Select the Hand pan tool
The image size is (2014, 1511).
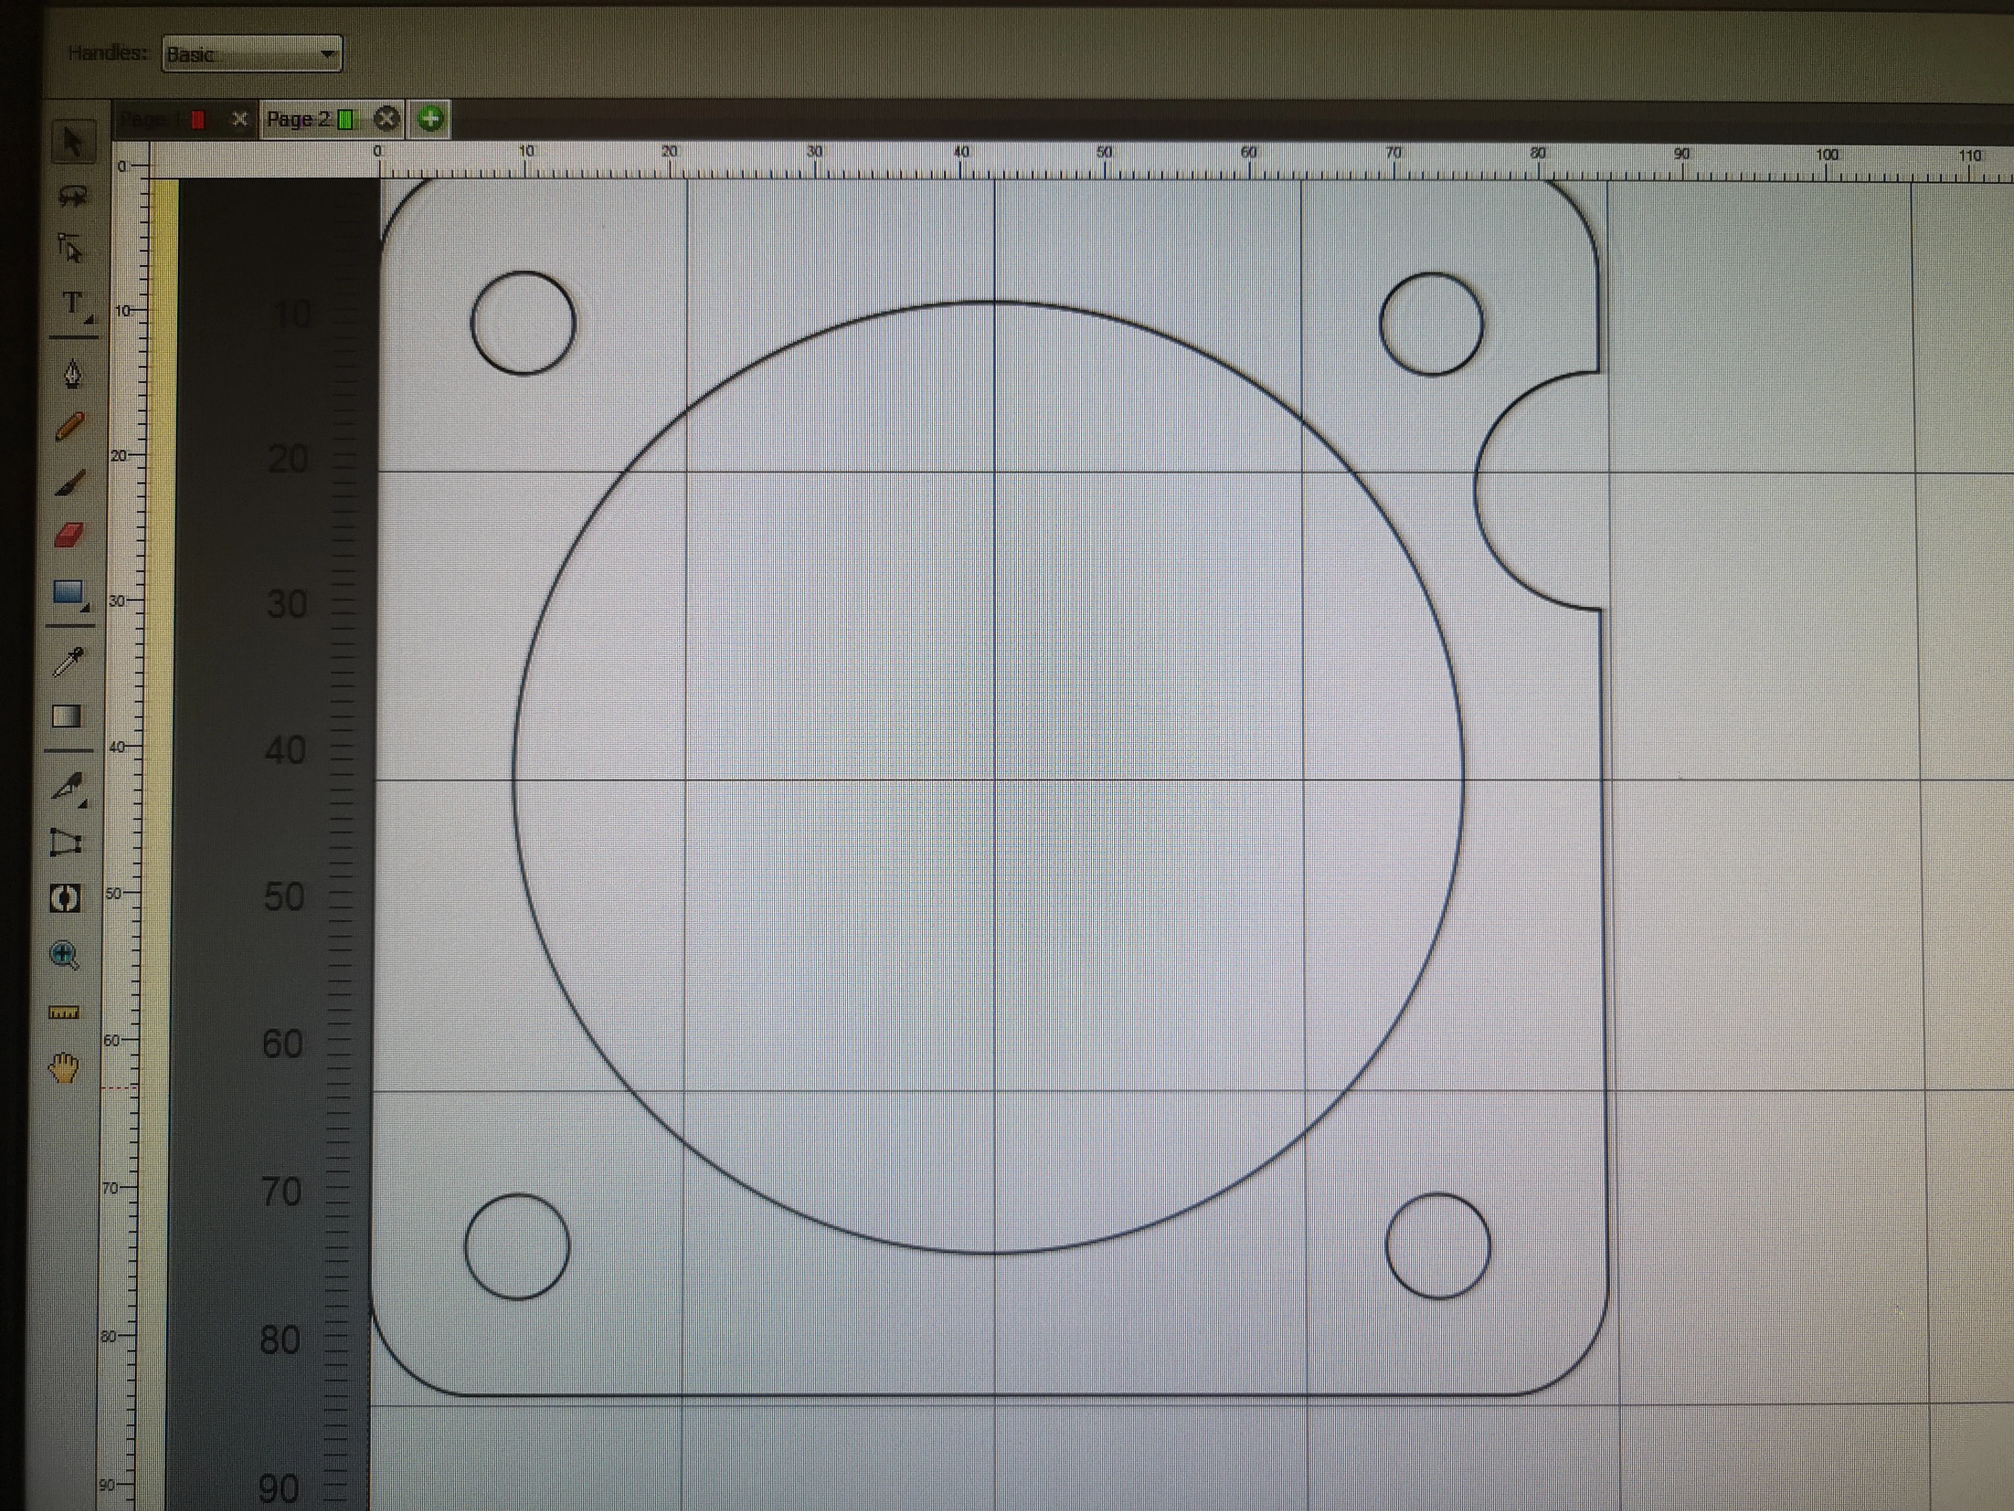tap(63, 1068)
